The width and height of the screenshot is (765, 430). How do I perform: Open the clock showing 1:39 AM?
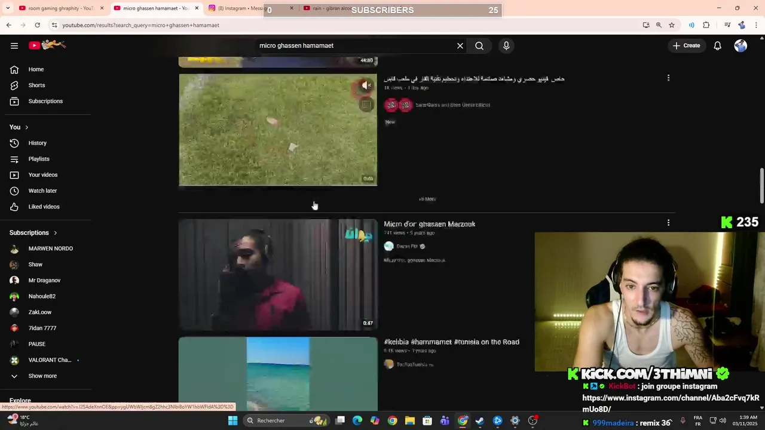point(748,420)
